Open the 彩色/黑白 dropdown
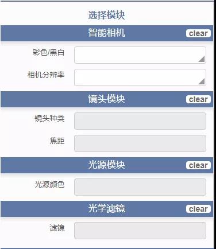This screenshot has height=249, width=216. pyautogui.click(x=140, y=55)
